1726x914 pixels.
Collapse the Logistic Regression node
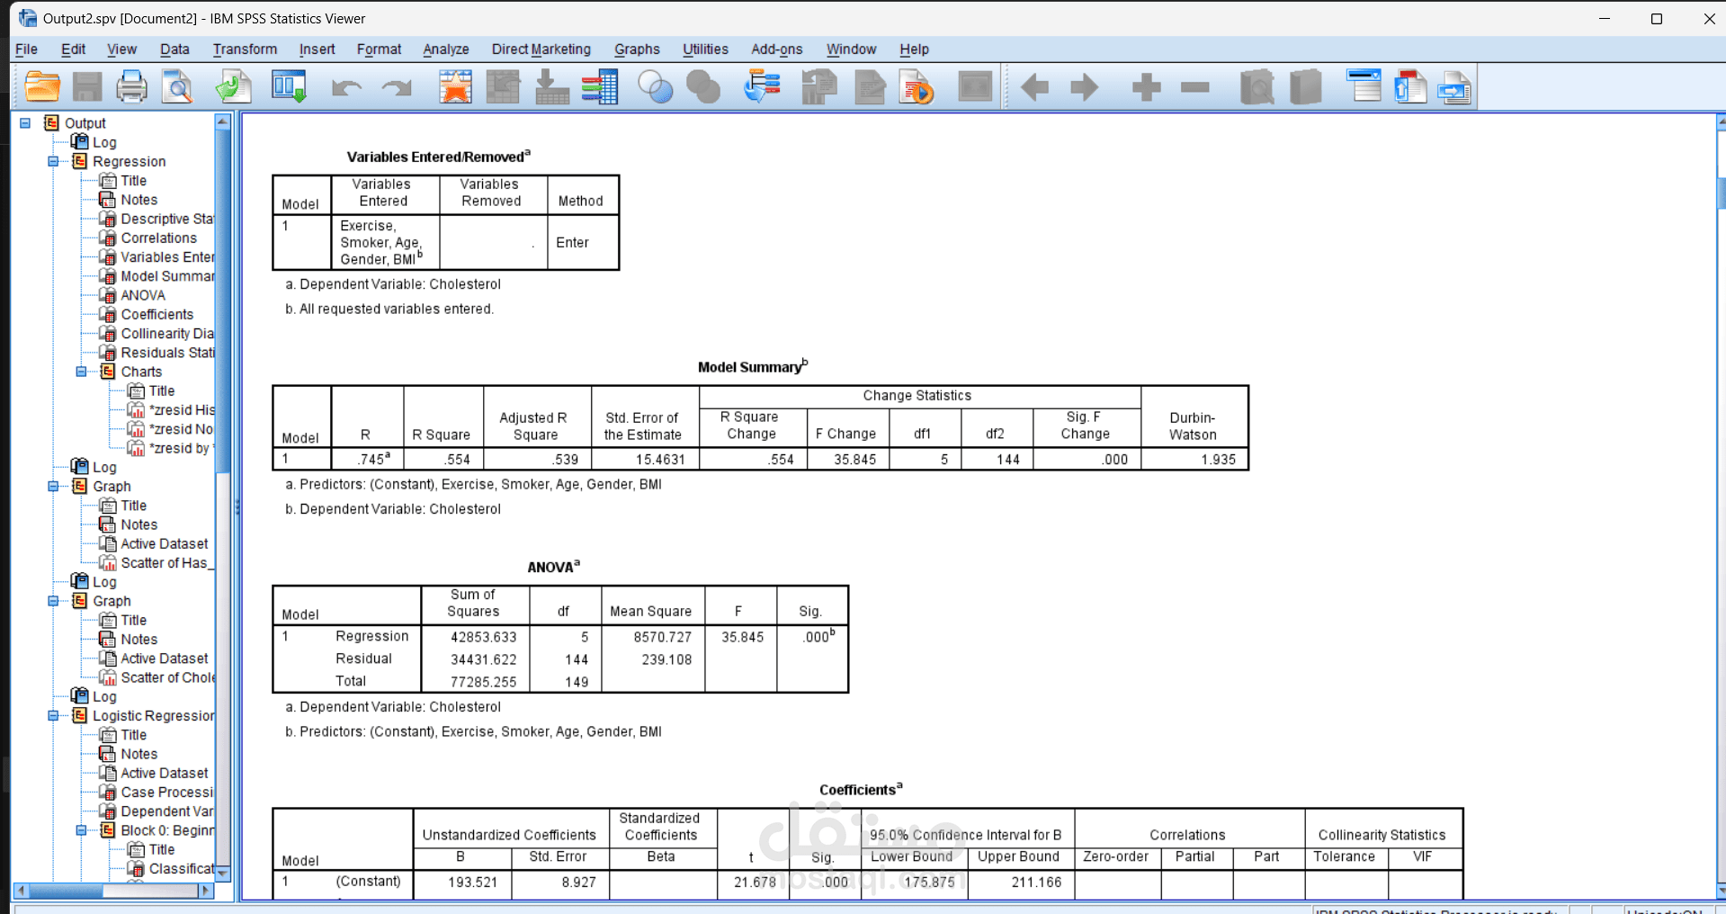(53, 716)
